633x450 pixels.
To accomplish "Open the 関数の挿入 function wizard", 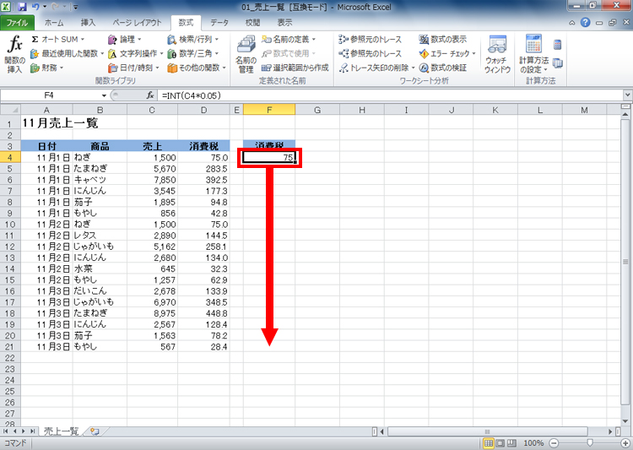I will click(15, 54).
